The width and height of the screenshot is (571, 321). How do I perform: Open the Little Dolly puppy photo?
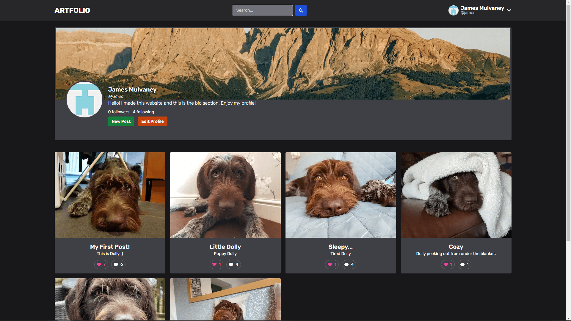point(225,195)
